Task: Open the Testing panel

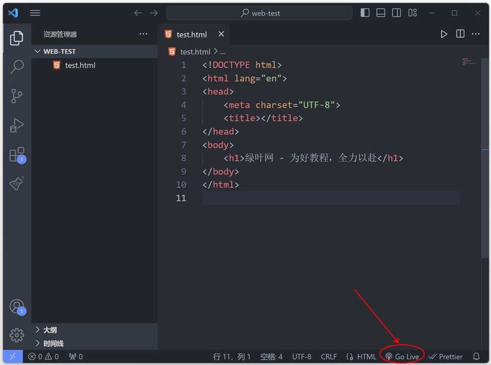Action: click(x=16, y=183)
